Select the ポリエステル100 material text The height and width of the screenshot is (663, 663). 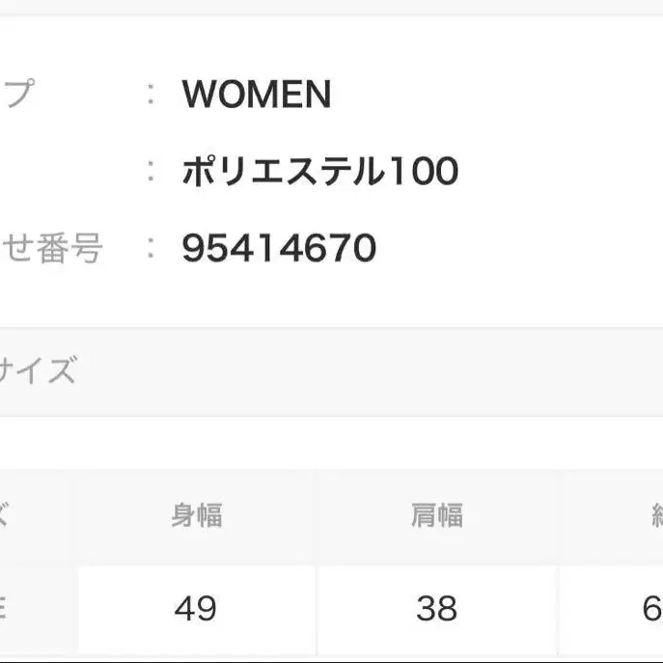[x=319, y=172]
